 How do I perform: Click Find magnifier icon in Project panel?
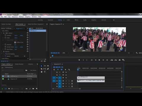[x=30, y=89]
